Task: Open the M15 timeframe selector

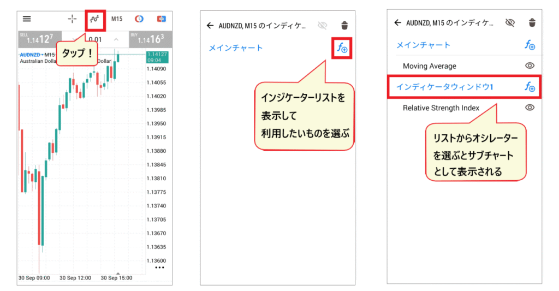Action: pos(117,19)
